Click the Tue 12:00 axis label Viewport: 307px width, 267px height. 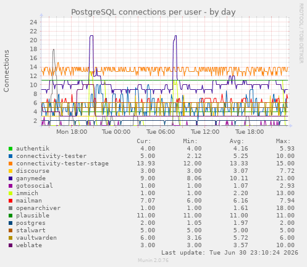coord(205,132)
